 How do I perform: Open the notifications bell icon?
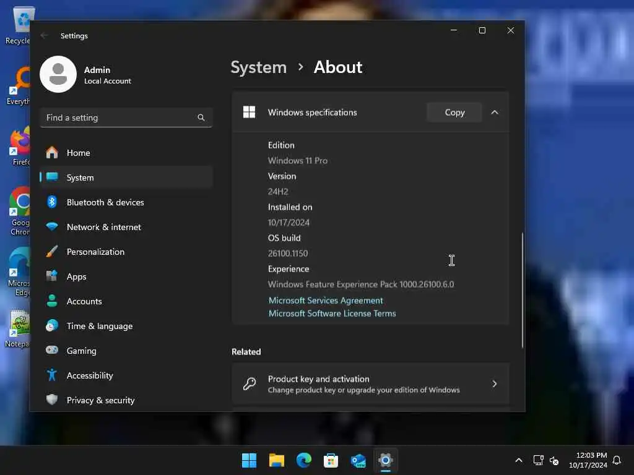pyautogui.click(x=617, y=460)
